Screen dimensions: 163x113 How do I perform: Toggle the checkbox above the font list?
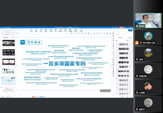(128, 38)
